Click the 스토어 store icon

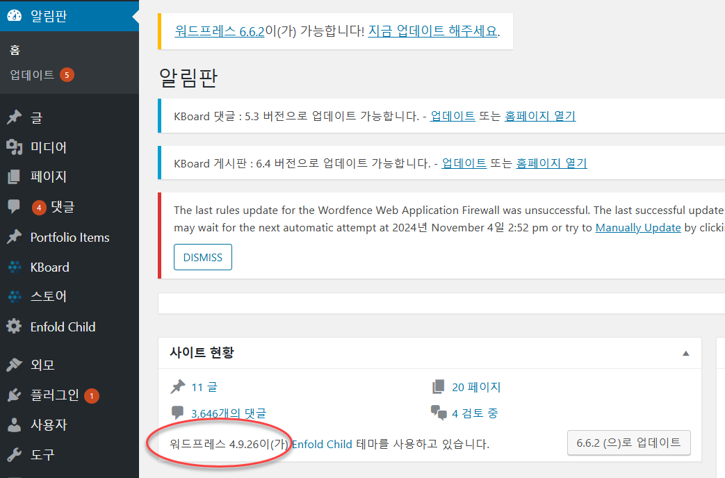pyautogui.click(x=15, y=296)
